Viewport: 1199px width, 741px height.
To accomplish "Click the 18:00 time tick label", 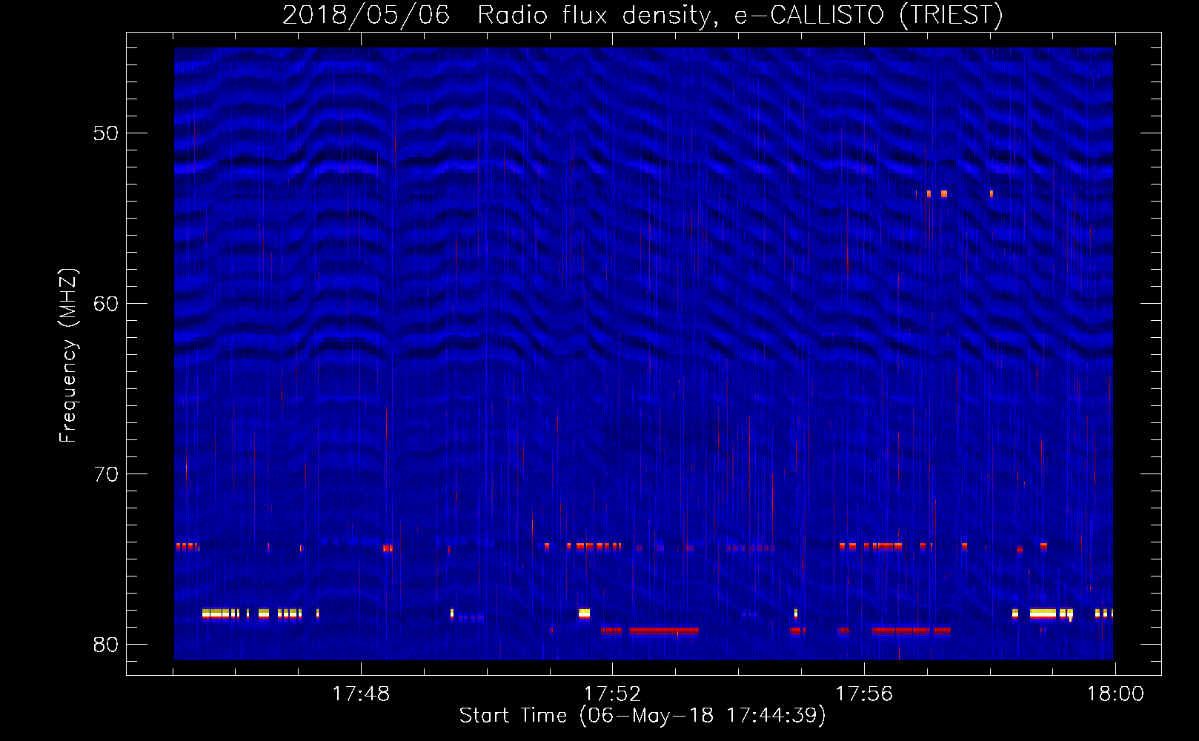I will pyautogui.click(x=1115, y=694).
